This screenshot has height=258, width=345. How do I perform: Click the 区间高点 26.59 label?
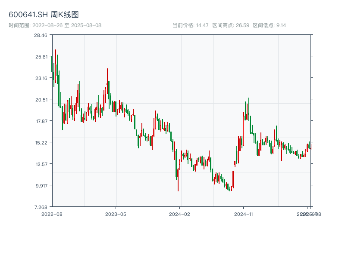click(x=231, y=25)
